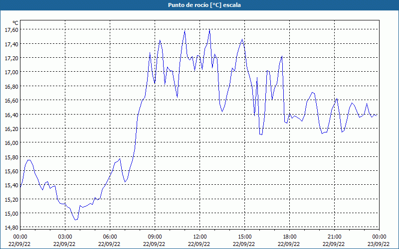Select the y-axis value "16,00"

point(11,143)
